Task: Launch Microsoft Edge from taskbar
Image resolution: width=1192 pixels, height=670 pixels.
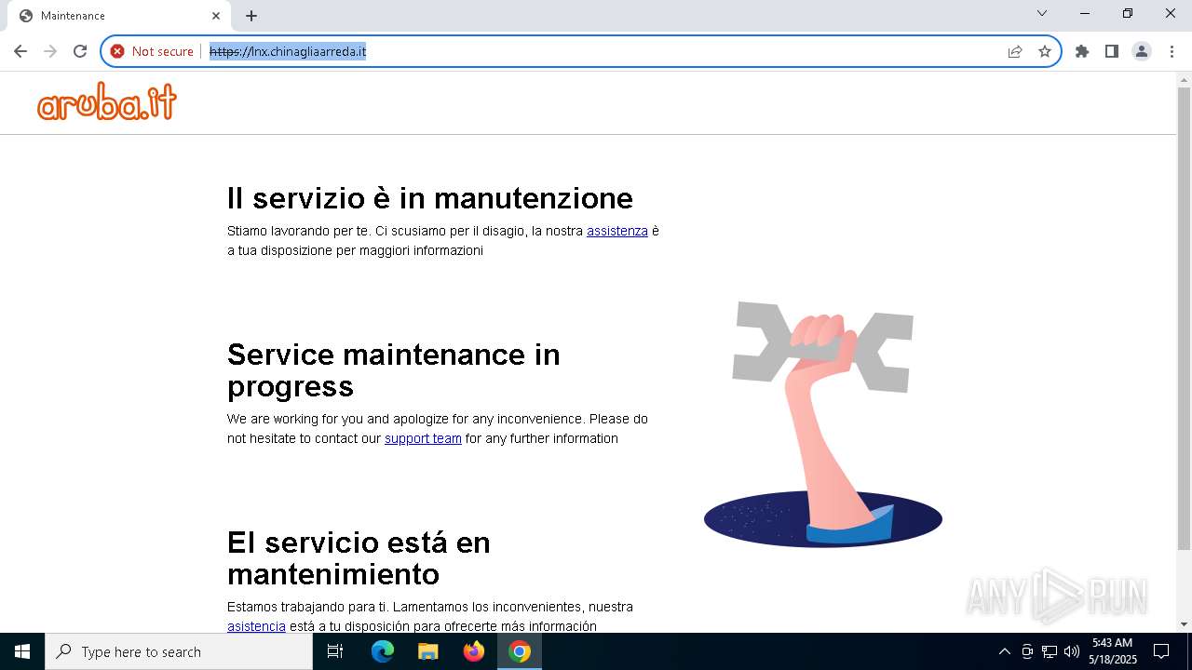Action: click(383, 651)
